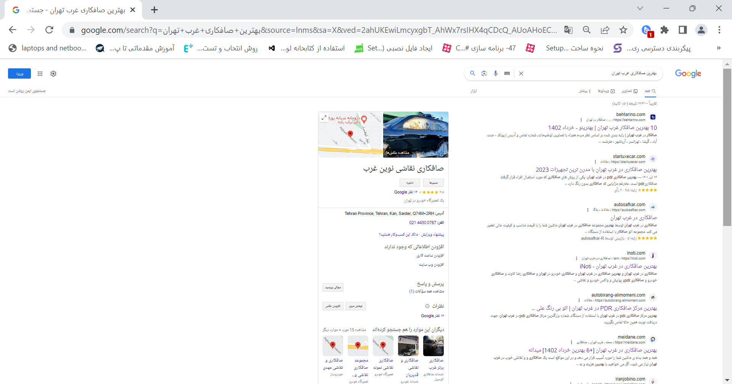This screenshot has height=384, width=732.
Task: Switch to the Images (تصاویر) tab
Action: click(629, 91)
